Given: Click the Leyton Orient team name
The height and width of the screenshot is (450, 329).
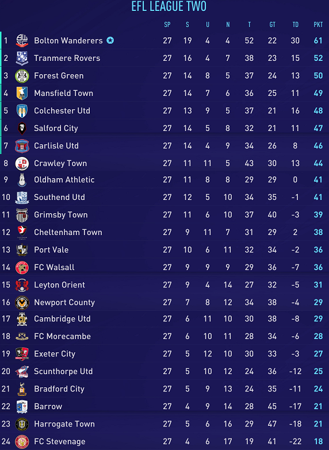Looking at the screenshot, I should pos(59,284).
